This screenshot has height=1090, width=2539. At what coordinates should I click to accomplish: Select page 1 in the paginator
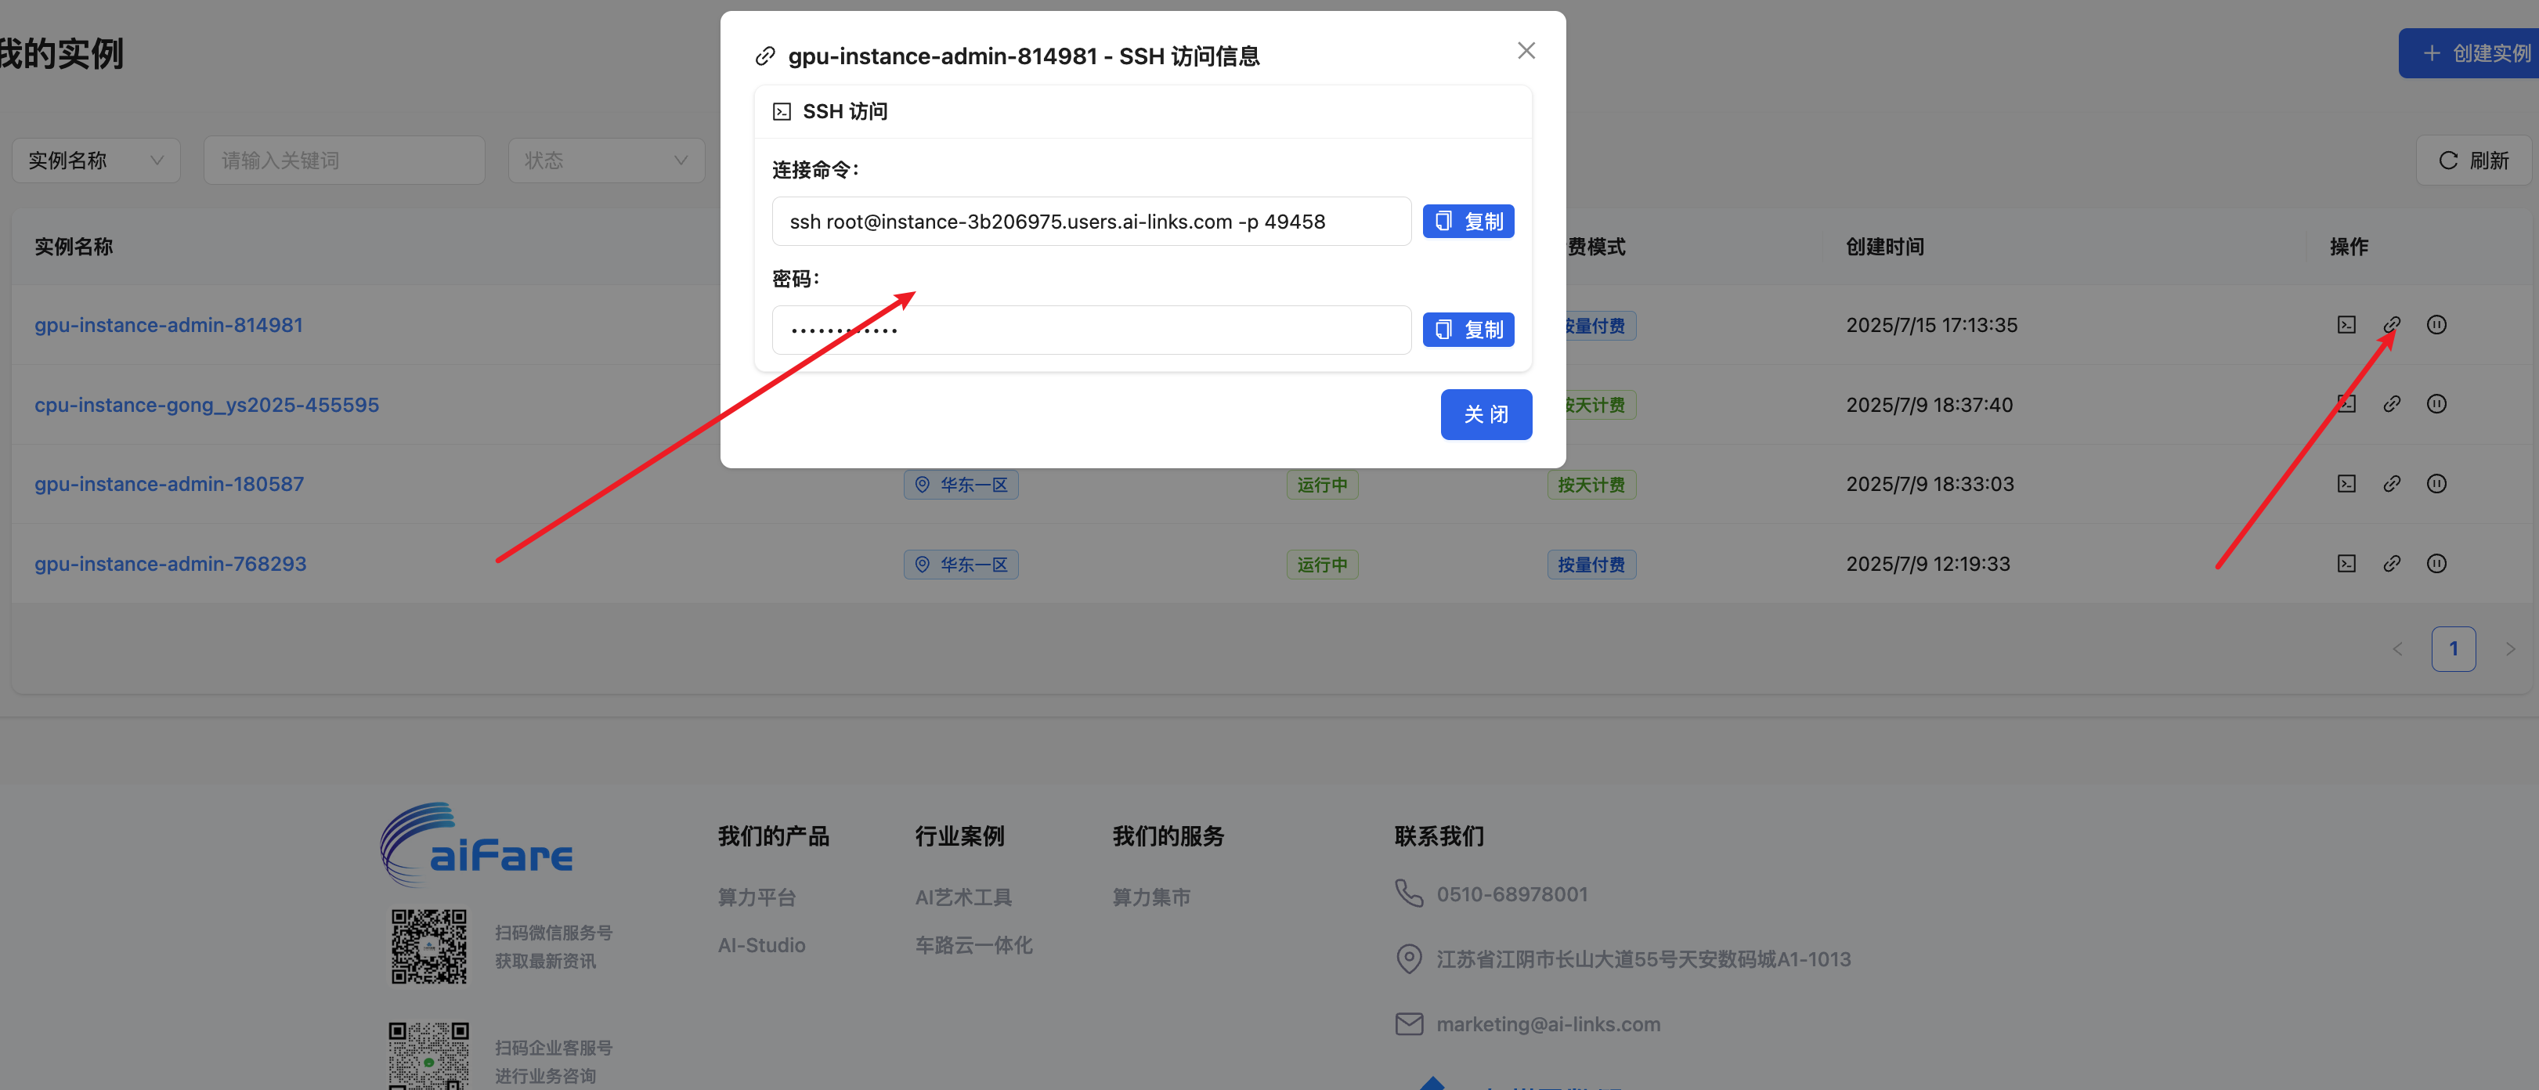[x=2454, y=648]
